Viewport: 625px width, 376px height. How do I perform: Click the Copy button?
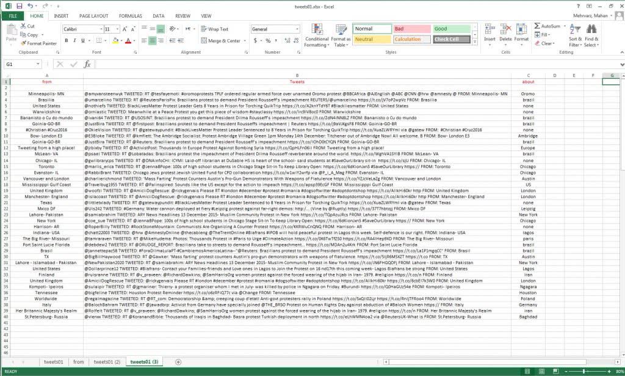(x=29, y=35)
